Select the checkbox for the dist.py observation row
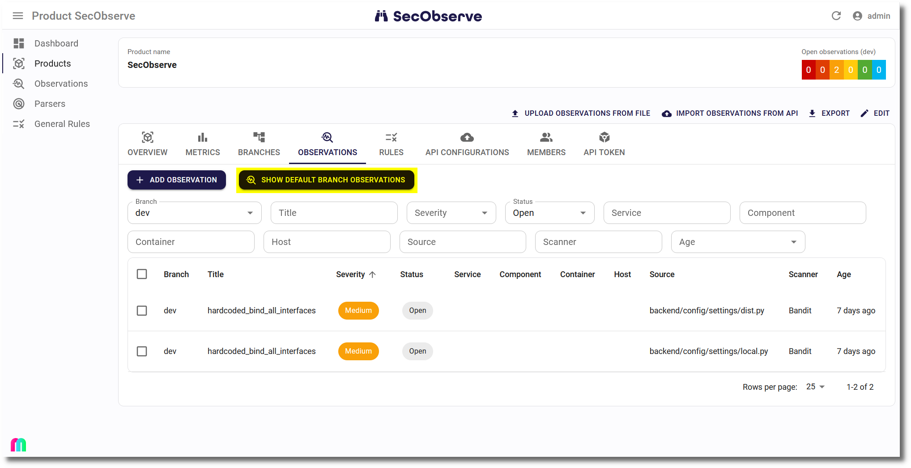Image resolution: width=911 pixels, height=468 pixels. [142, 310]
